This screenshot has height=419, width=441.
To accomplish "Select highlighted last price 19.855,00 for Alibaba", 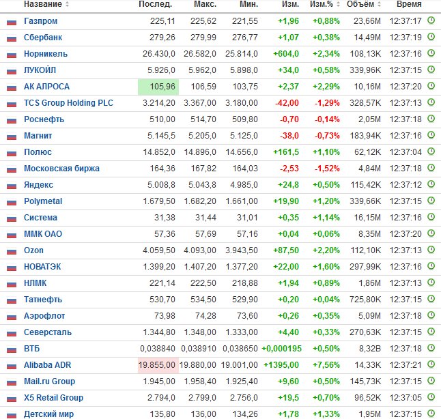I will click(x=157, y=365).
